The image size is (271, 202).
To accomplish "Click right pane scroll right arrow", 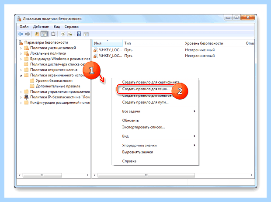I will [x=251, y=175].
